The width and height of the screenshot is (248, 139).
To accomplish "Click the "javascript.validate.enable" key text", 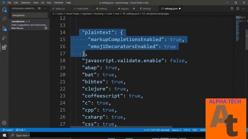I will (123, 61).
